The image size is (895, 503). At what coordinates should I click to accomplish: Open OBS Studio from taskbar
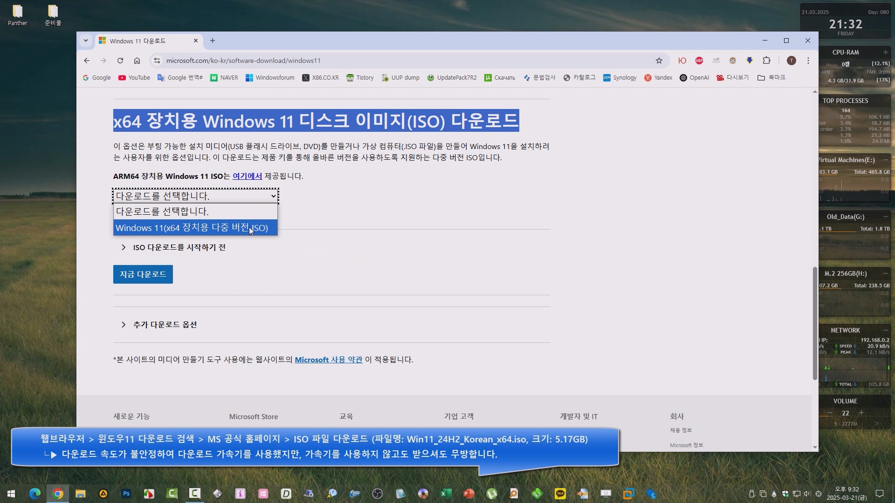[x=378, y=494]
